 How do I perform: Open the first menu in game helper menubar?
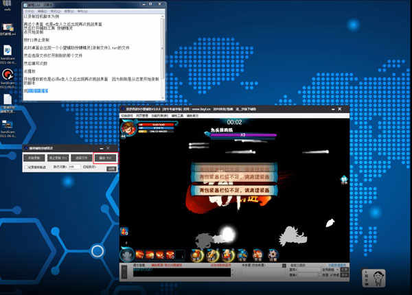click(126, 115)
